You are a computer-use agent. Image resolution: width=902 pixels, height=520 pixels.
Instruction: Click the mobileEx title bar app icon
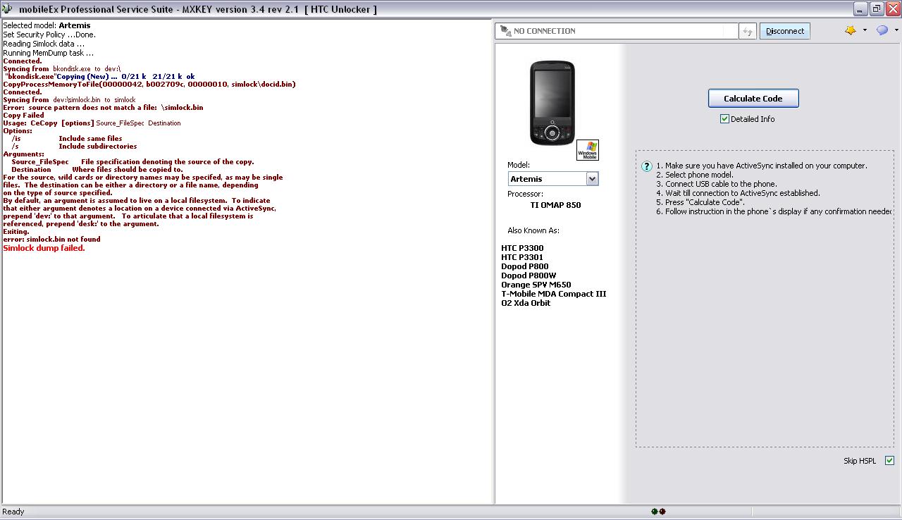[7, 9]
